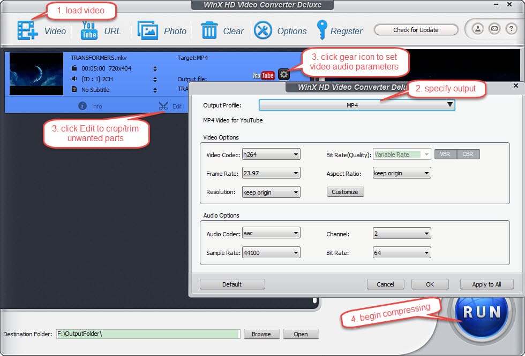Reset settings with Default button
Screen dimensions: 525x356
point(232,284)
